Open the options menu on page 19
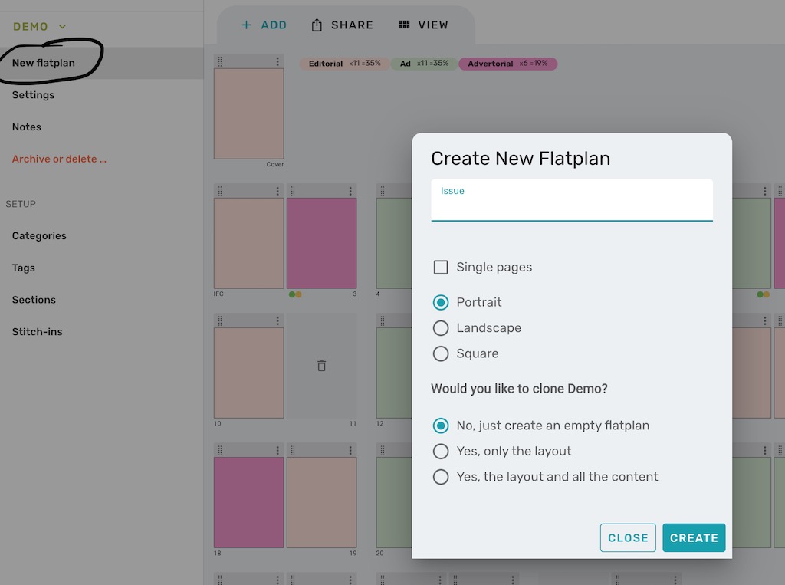785x585 pixels. click(352, 449)
